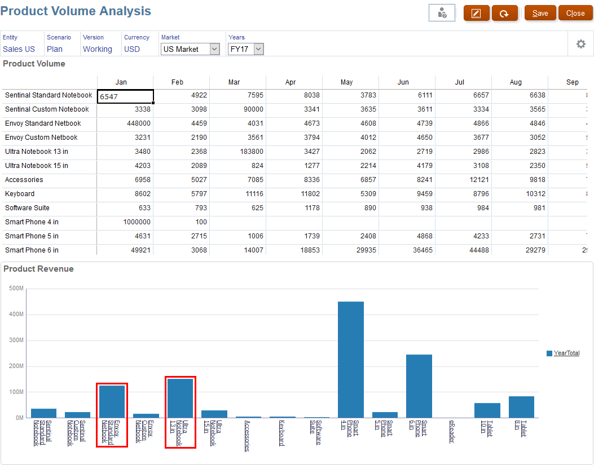Click the Plan scenario member
Viewport: 594px width, 465px height.
click(x=55, y=49)
